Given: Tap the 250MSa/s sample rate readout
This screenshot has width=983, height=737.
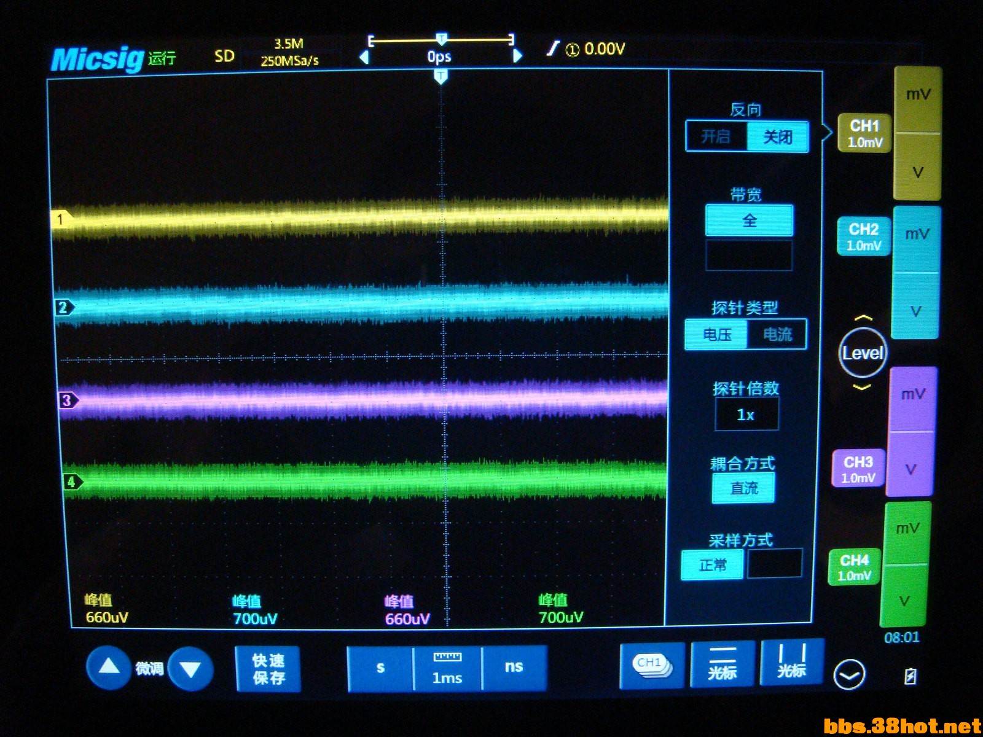Looking at the screenshot, I should [289, 60].
